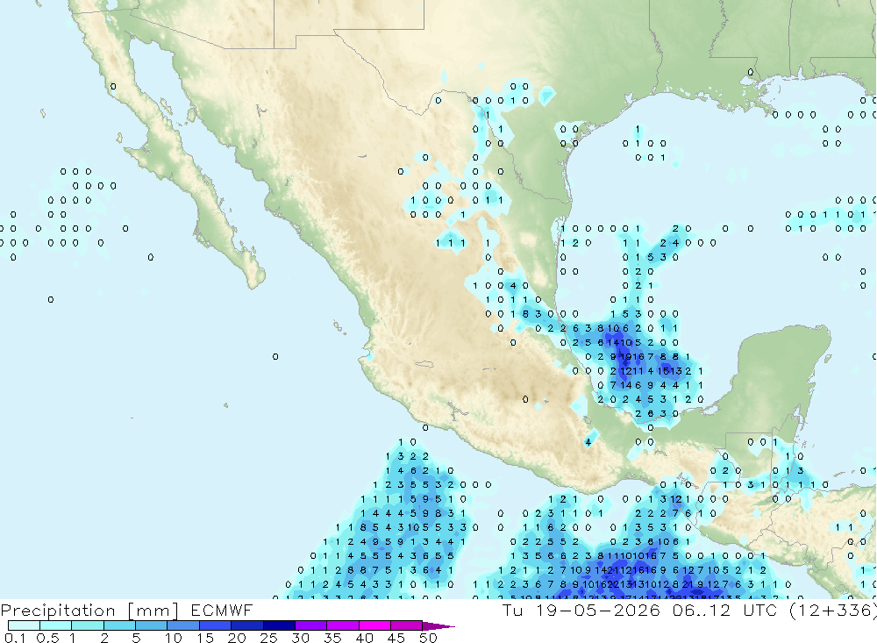Click the purple arrow tip beyond 50

point(438,626)
